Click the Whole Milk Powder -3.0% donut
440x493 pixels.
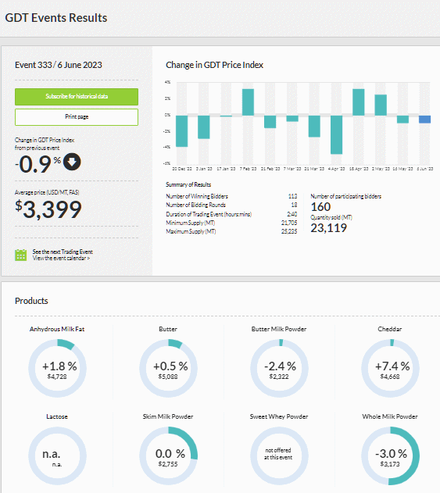tap(390, 455)
